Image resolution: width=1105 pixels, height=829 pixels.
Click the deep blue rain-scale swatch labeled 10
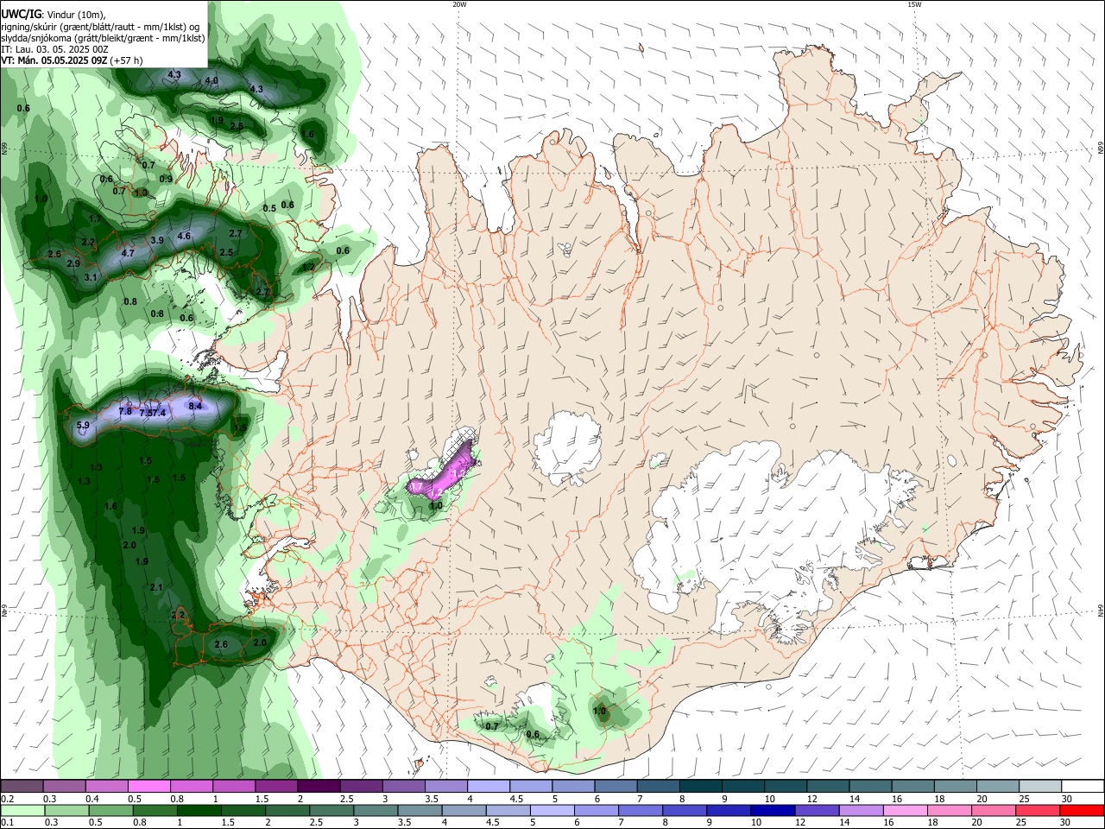(x=773, y=810)
